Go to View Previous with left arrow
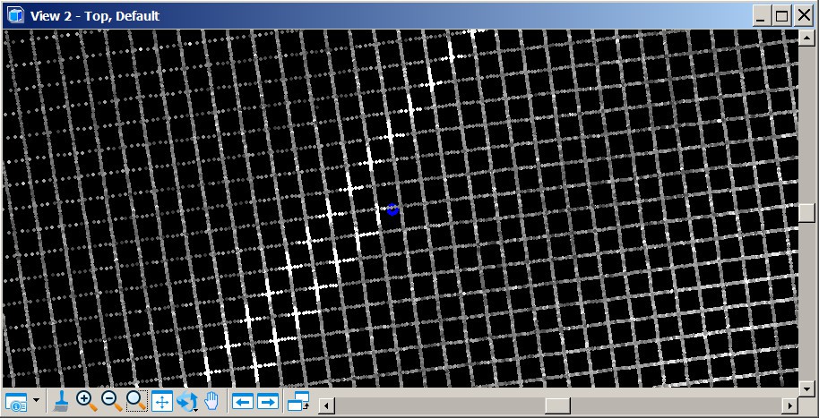 click(242, 402)
